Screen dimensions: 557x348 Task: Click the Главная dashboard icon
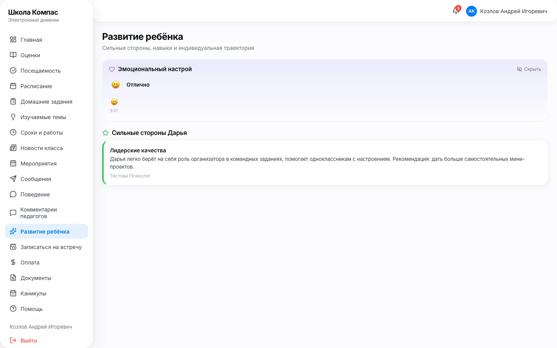(x=13, y=39)
